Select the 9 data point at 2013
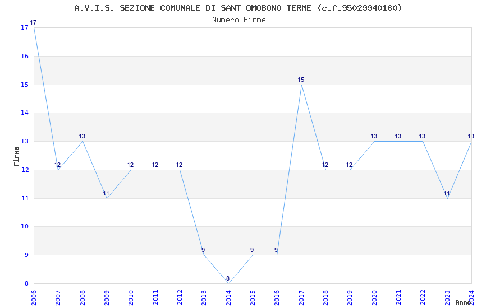477x308 pixels. tap(203, 250)
